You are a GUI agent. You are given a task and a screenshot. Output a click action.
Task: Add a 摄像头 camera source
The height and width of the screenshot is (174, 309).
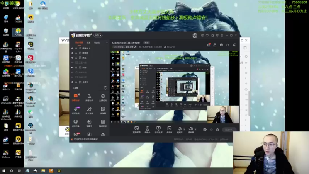148,130
